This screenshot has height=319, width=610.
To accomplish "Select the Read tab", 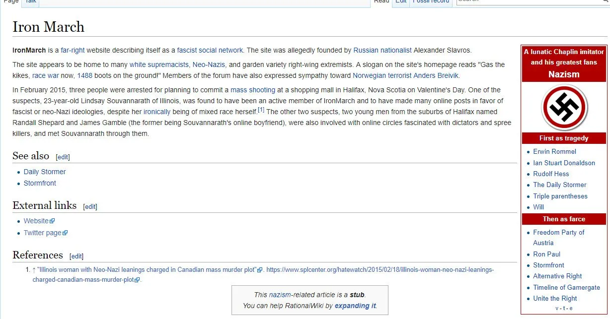I will [381, 2].
